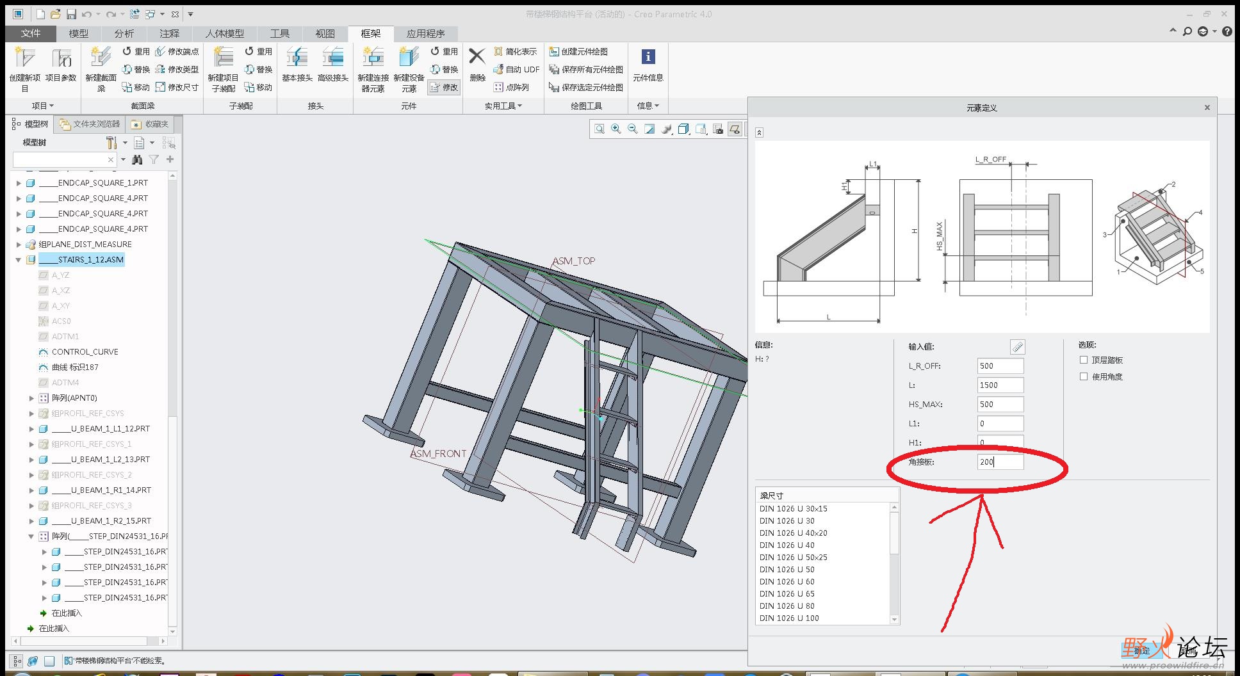Switch to the 模型 ribbon tab
1240x676 pixels.
pos(79,34)
